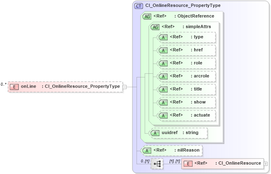This screenshot has width=271, height=174.
Task: Click the A icon beside href attribute
Action: pyautogui.click(x=163, y=50)
